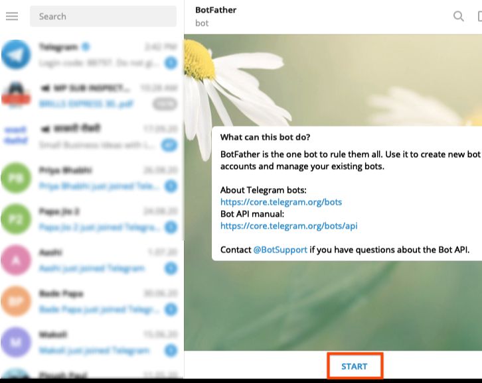Image resolution: width=482 pixels, height=383 pixels.
Task: Click the "About Telegram bots:" text
Action: tap(263, 190)
